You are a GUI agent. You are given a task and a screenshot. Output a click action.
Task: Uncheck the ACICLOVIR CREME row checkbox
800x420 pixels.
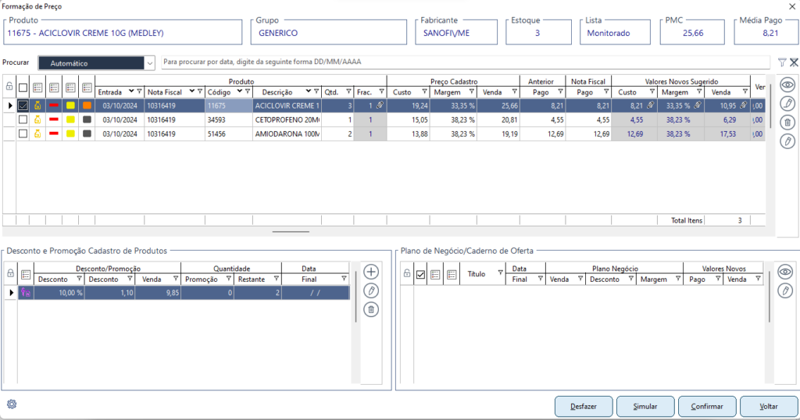23,105
